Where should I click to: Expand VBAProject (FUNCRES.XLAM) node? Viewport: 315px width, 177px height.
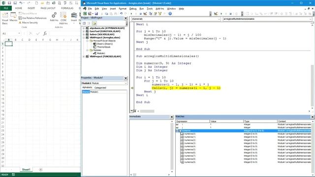point(84,57)
